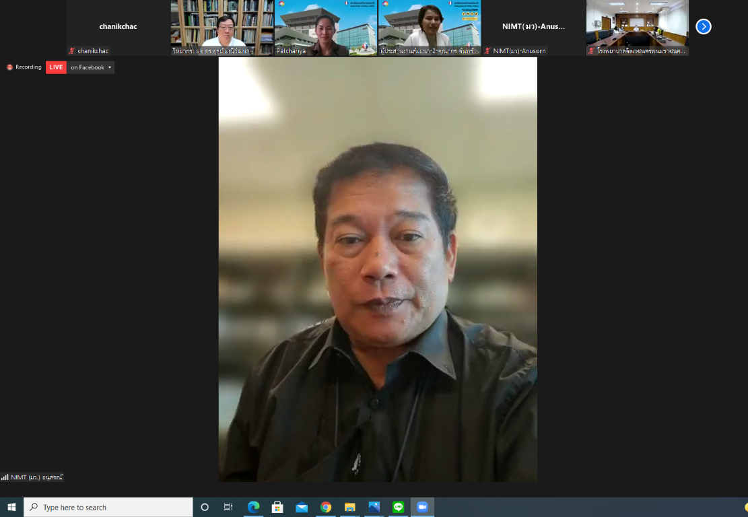748x517 pixels.
Task: Click inside the 'Type here to search' field
Action: coord(108,507)
